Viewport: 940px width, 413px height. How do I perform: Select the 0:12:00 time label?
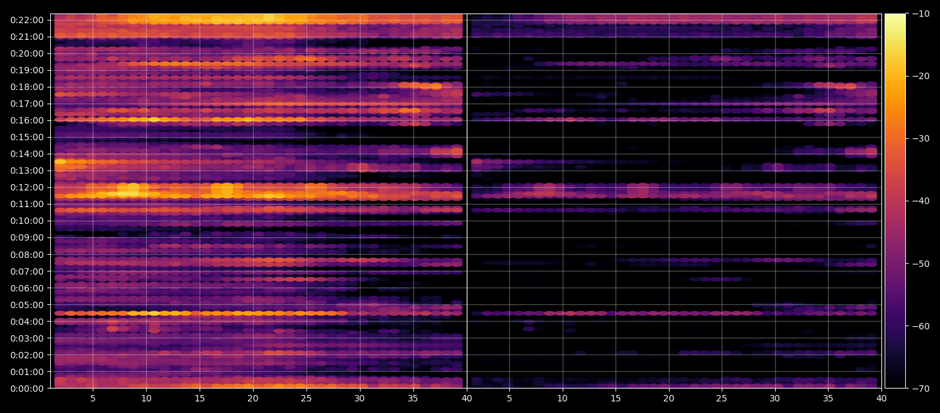pos(27,187)
